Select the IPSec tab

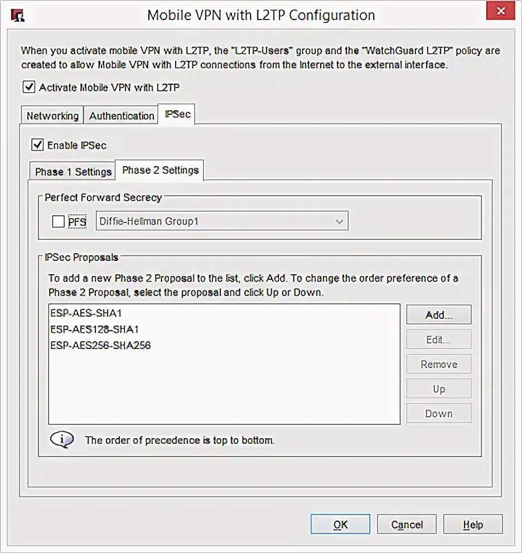point(177,114)
